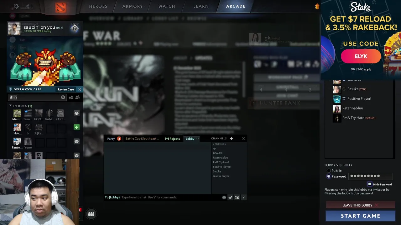Image resolution: width=401 pixels, height=225 pixels.
Task: Select gk in the chat members list
Action: click(215, 148)
